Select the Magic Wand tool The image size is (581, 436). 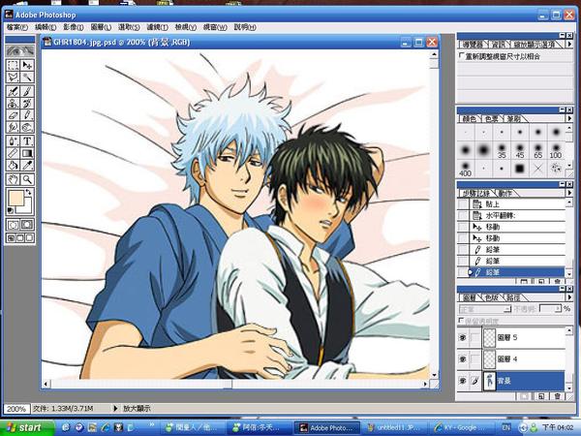pos(27,78)
